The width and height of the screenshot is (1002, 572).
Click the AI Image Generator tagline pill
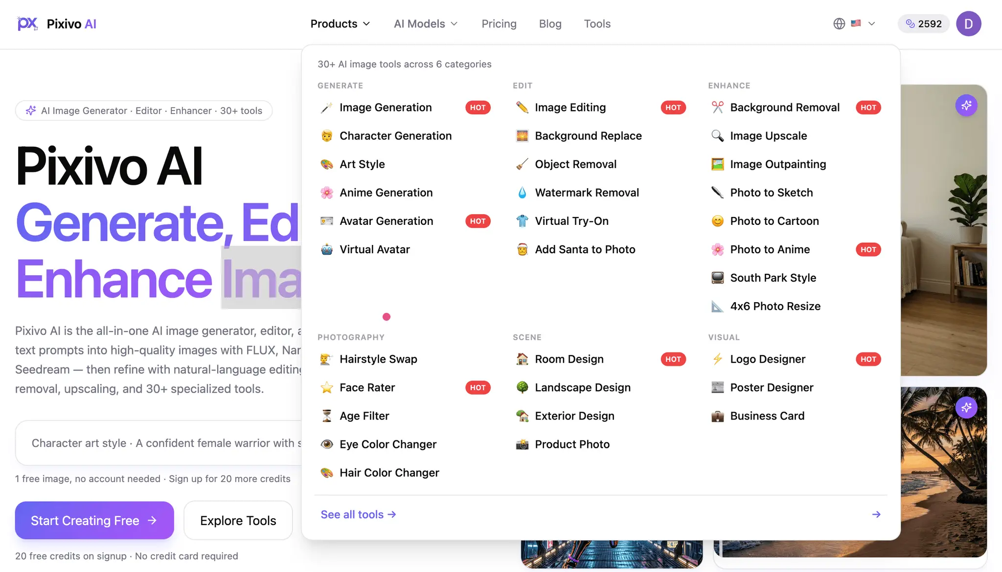tap(144, 110)
